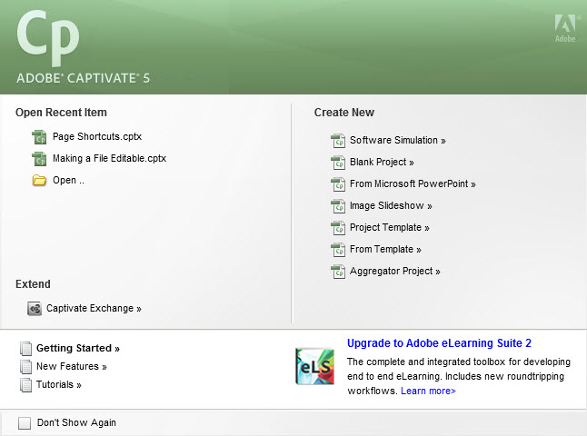Click the Open .. link
Image resolution: width=587 pixels, height=436 pixels.
click(68, 180)
